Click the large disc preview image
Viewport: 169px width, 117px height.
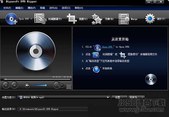(36, 51)
